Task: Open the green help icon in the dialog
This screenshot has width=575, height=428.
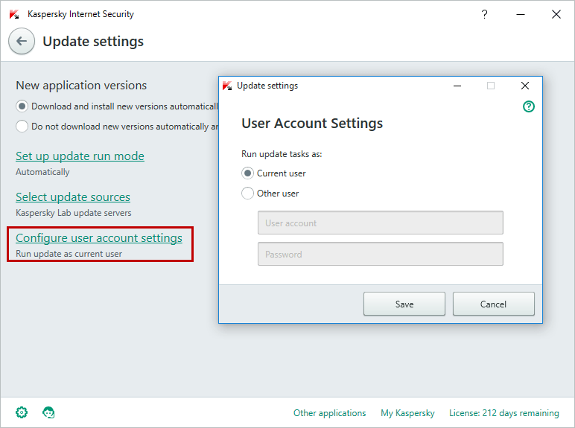Action: pyautogui.click(x=528, y=106)
